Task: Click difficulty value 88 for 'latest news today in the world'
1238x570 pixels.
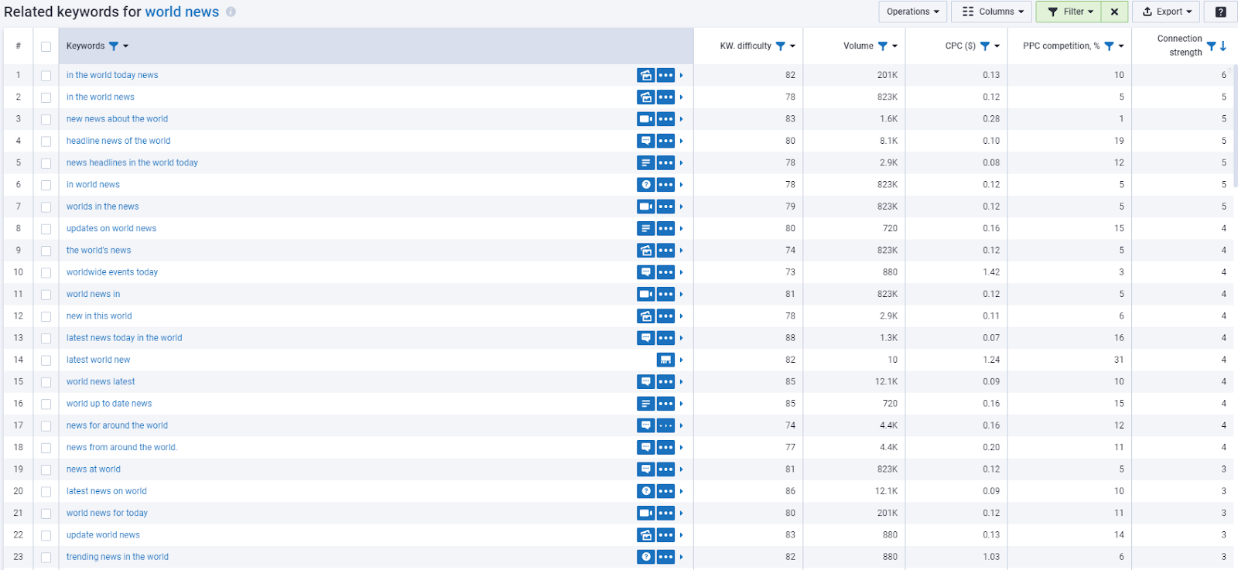Action: [x=790, y=338]
